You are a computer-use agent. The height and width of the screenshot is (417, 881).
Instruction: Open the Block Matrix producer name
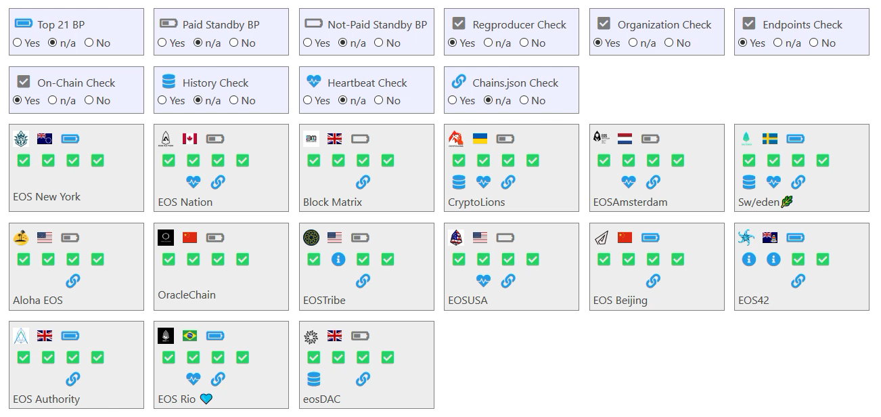(332, 202)
